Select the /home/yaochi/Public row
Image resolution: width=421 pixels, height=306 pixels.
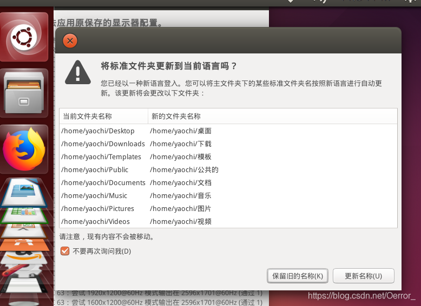click(x=228, y=170)
